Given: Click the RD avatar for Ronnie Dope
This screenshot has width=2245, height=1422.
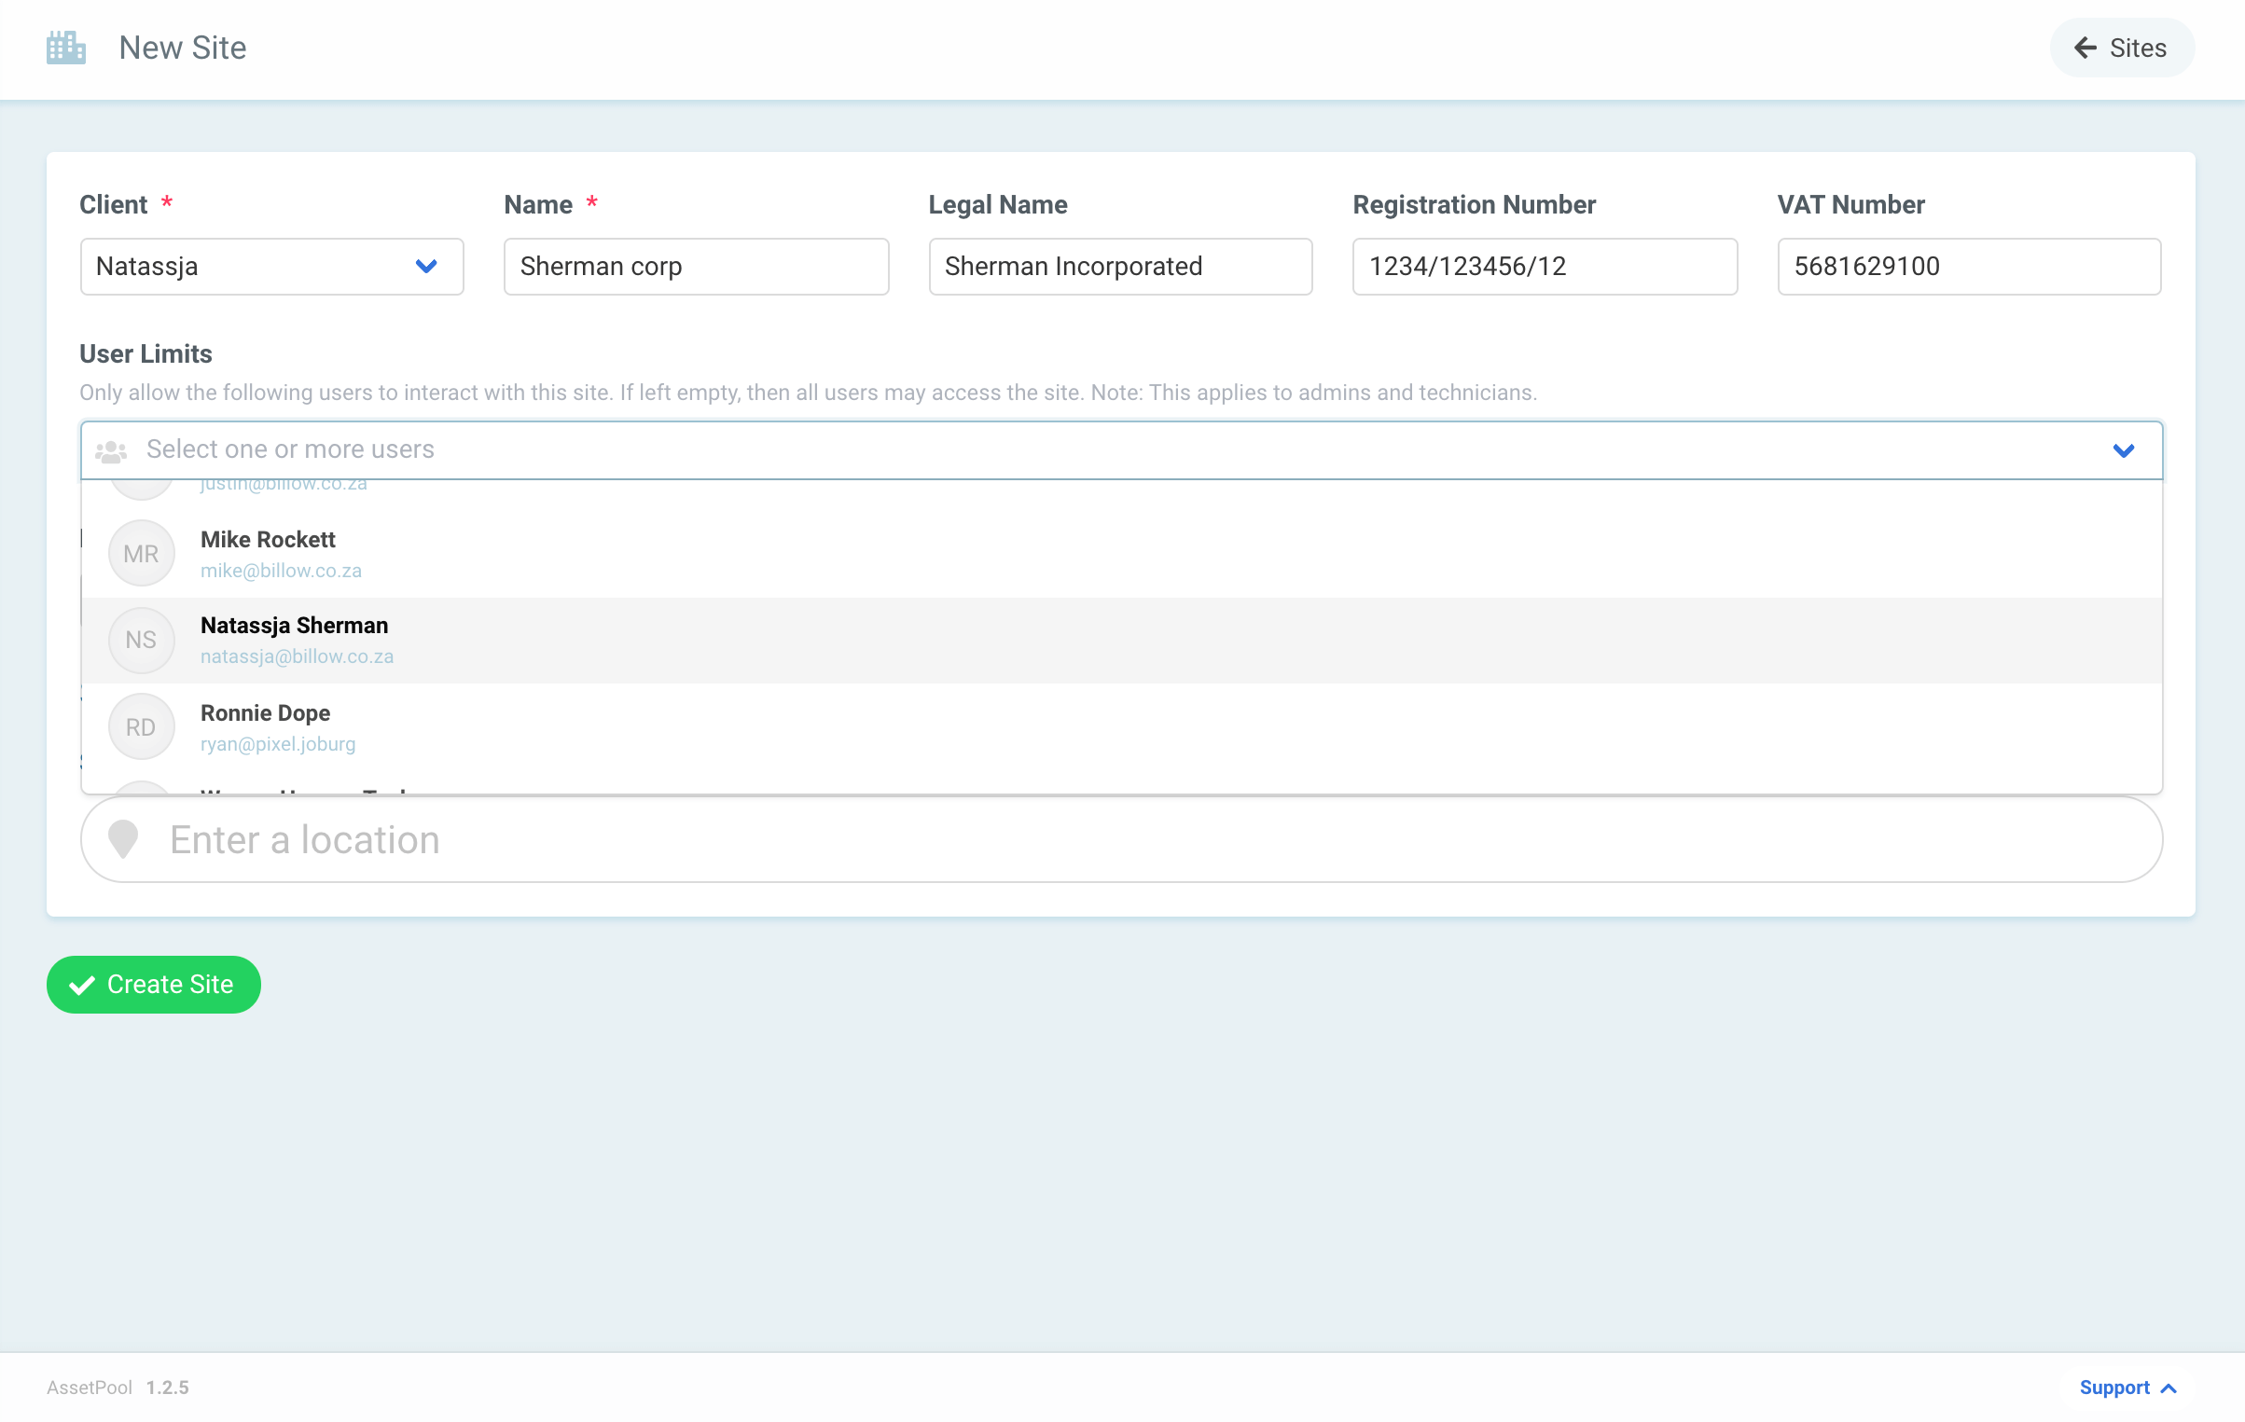Looking at the screenshot, I should click(141, 727).
